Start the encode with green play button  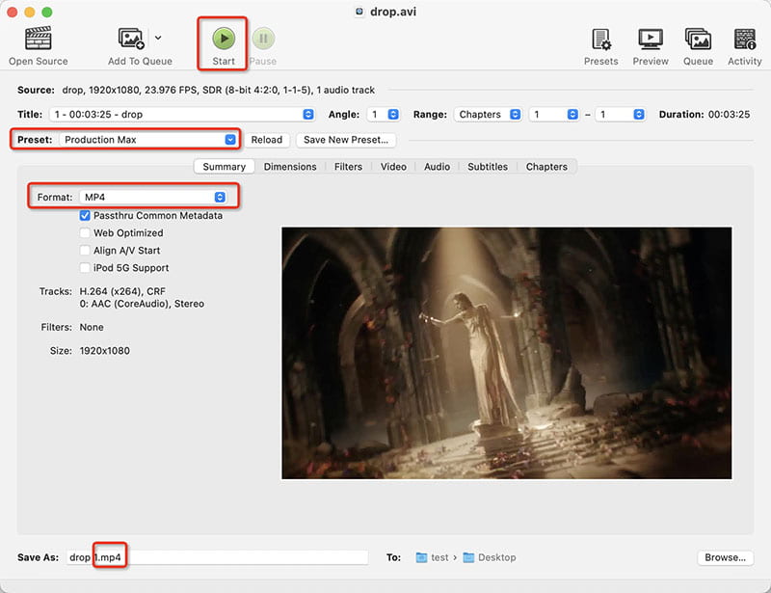(x=224, y=39)
